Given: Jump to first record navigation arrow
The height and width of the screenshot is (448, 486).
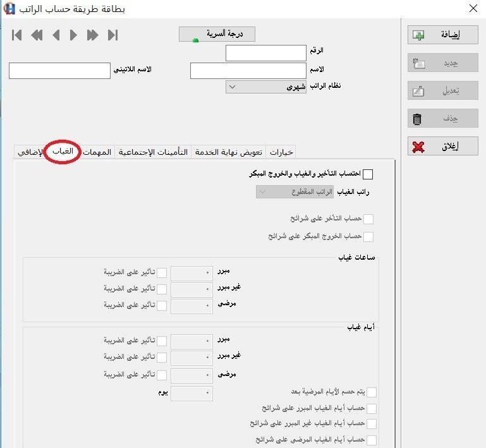Looking at the screenshot, I should click(16, 35).
